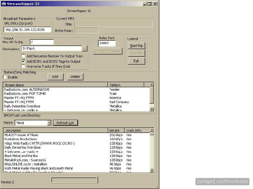Click scroll up arrow in matching list
This screenshot has height=189, width=253.
coord(151,84)
